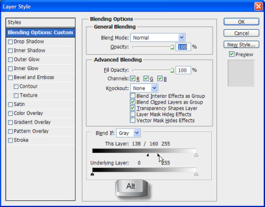Check Vector Mask Hides Effects
Image resolution: width=265 pixels, height=207 pixels.
click(132, 120)
